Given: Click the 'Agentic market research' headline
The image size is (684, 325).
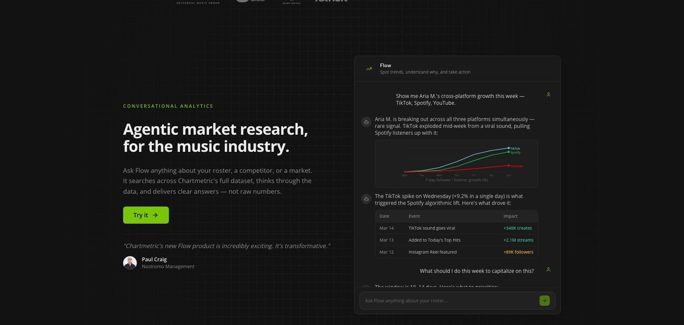Looking at the screenshot, I should [215, 138].
